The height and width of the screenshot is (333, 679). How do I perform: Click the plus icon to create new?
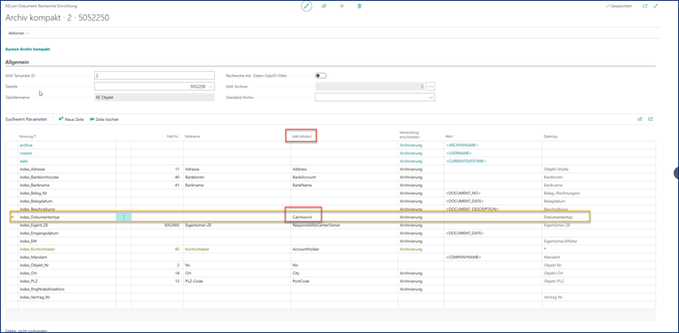point(341,5)
